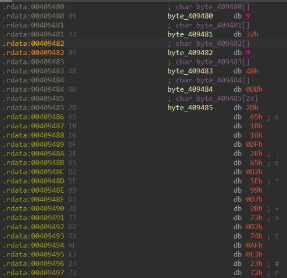Click the 32h operand value
The height and width of the screenshot is (278, 287).
tap(252, 34)
